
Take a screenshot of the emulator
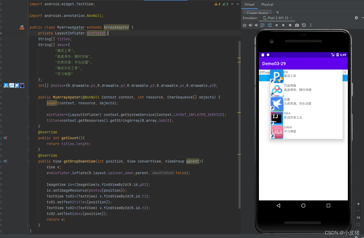[x=297, y=25]
